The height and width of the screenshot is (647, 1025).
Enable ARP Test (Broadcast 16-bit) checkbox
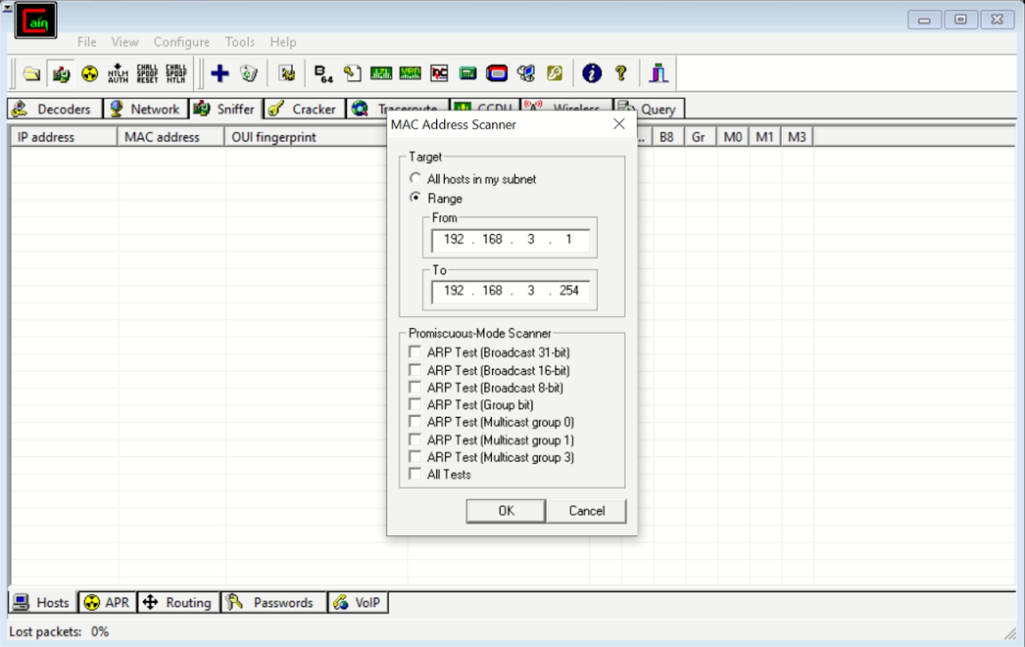click(x=415, y=370)
